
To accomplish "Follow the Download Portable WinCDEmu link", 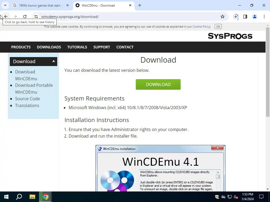I will (x=34, y=88).
